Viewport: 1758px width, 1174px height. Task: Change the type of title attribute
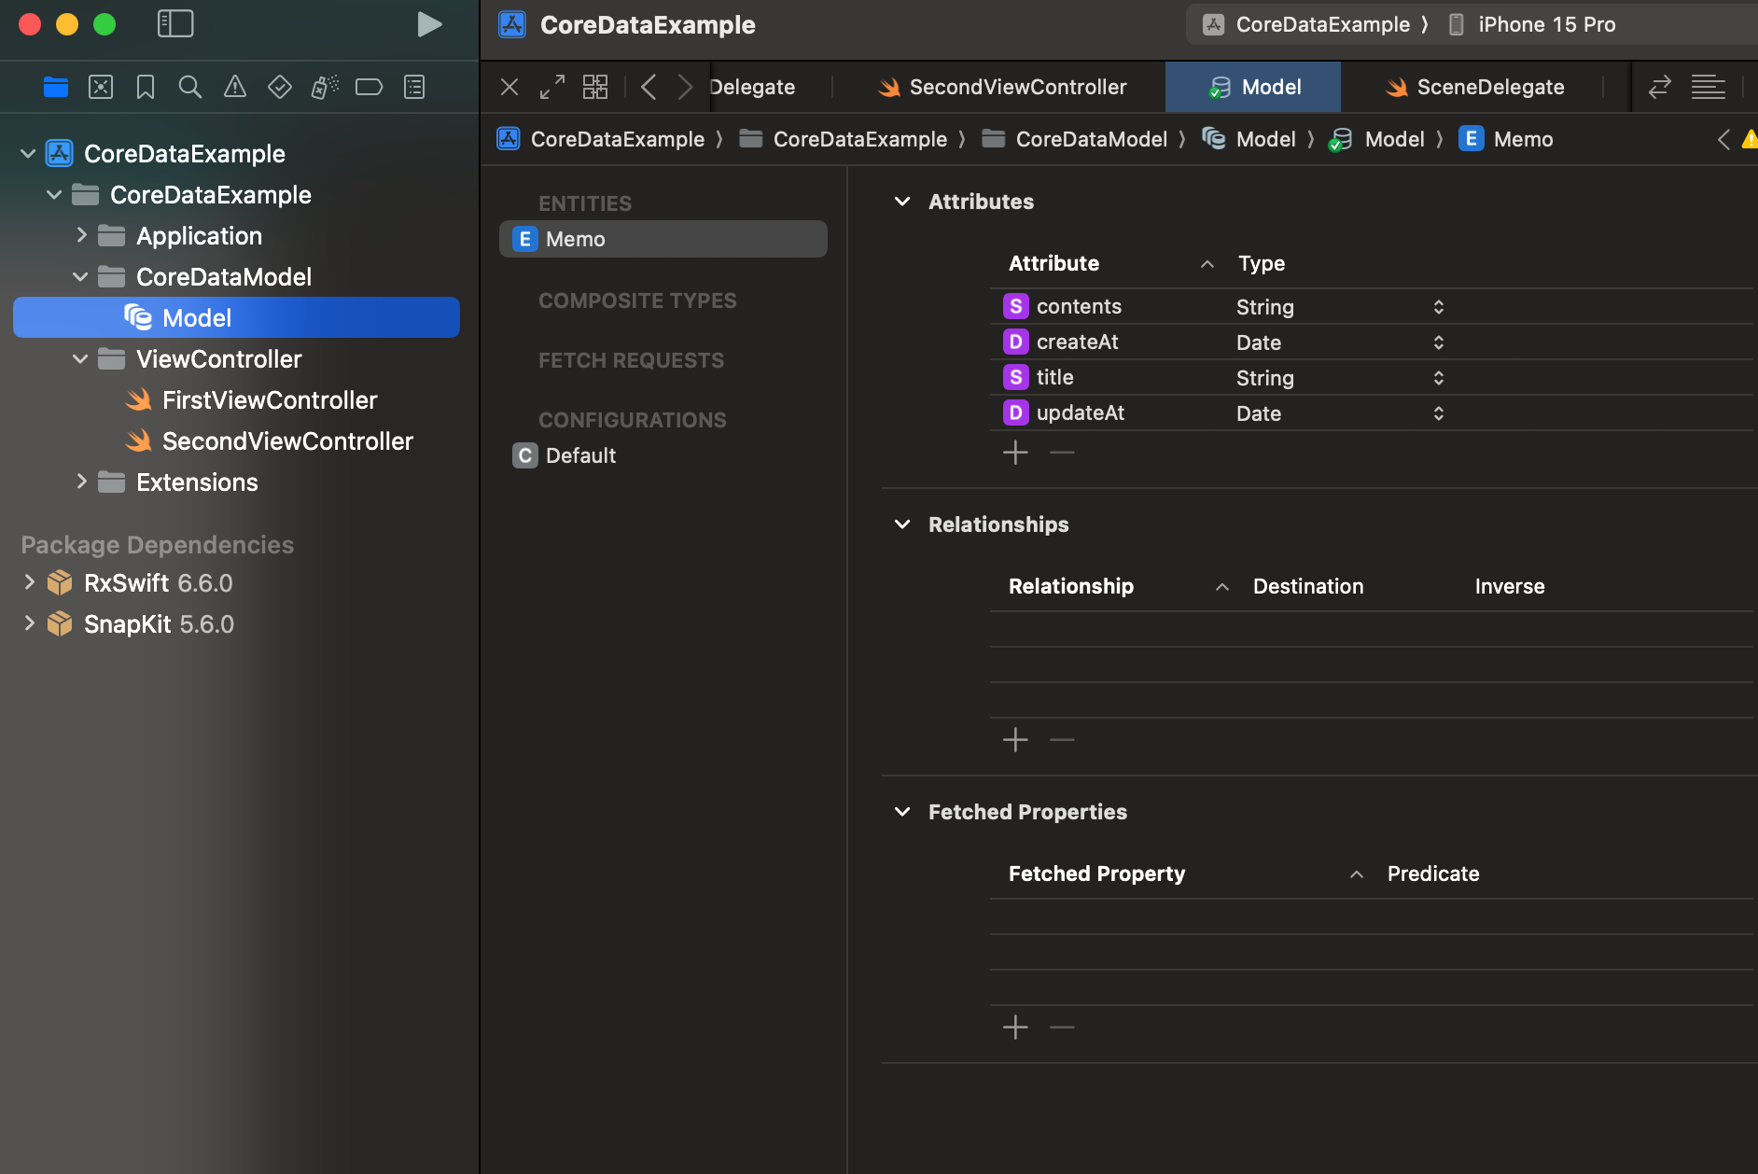[x=1340, y=377]
